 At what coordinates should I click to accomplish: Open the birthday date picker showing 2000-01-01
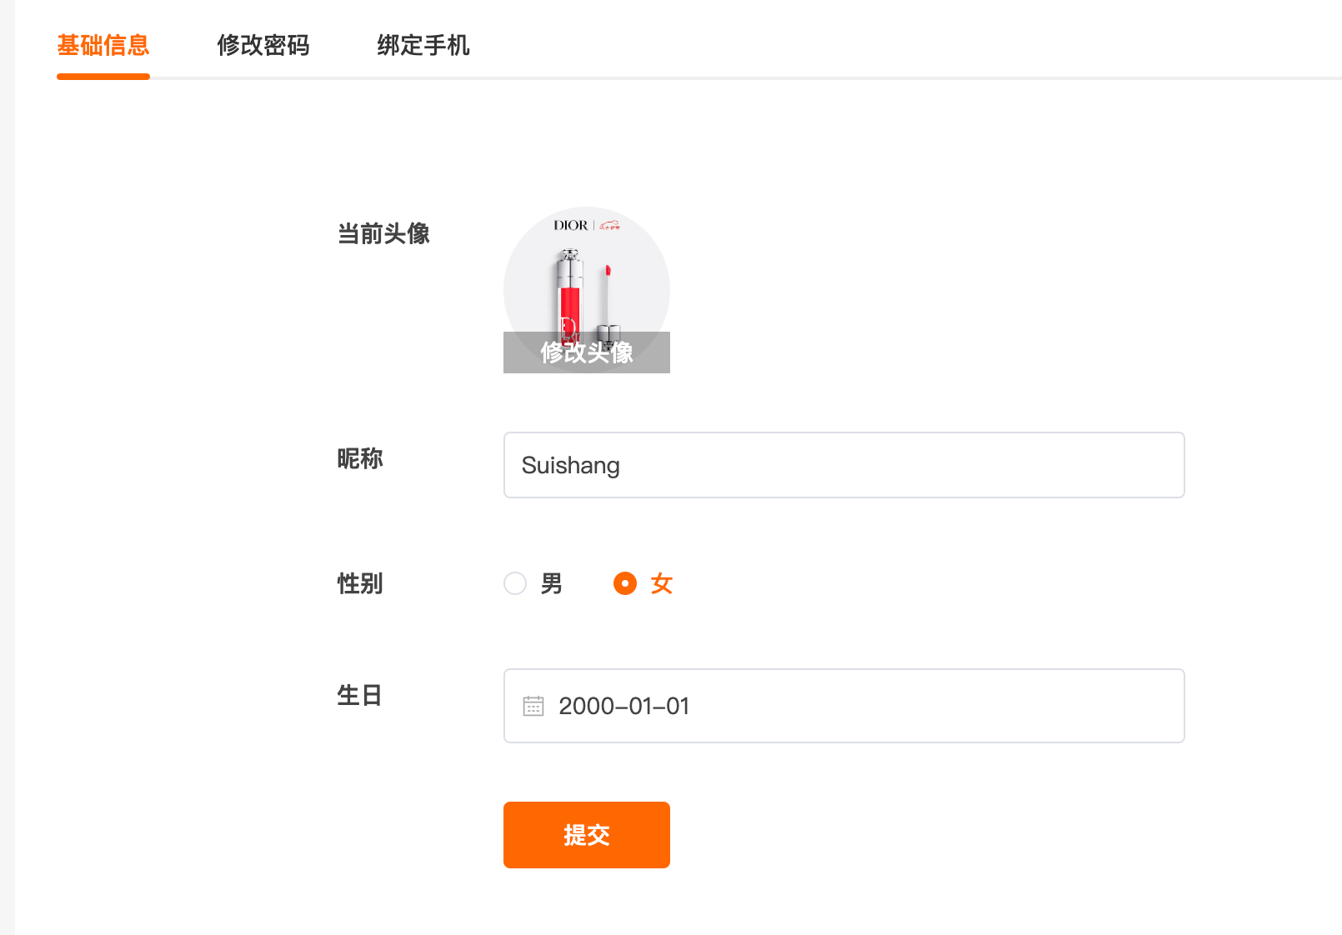pyautogui.click(x=844, y=706)
